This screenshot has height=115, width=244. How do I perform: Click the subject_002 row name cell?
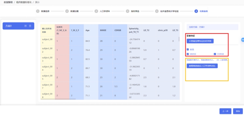tap(47, 50)
